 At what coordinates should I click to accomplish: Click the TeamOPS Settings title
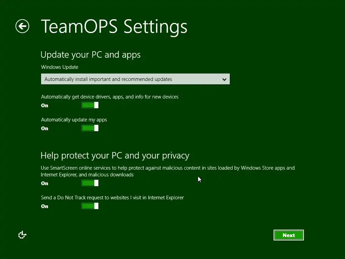tap(114, 27)
